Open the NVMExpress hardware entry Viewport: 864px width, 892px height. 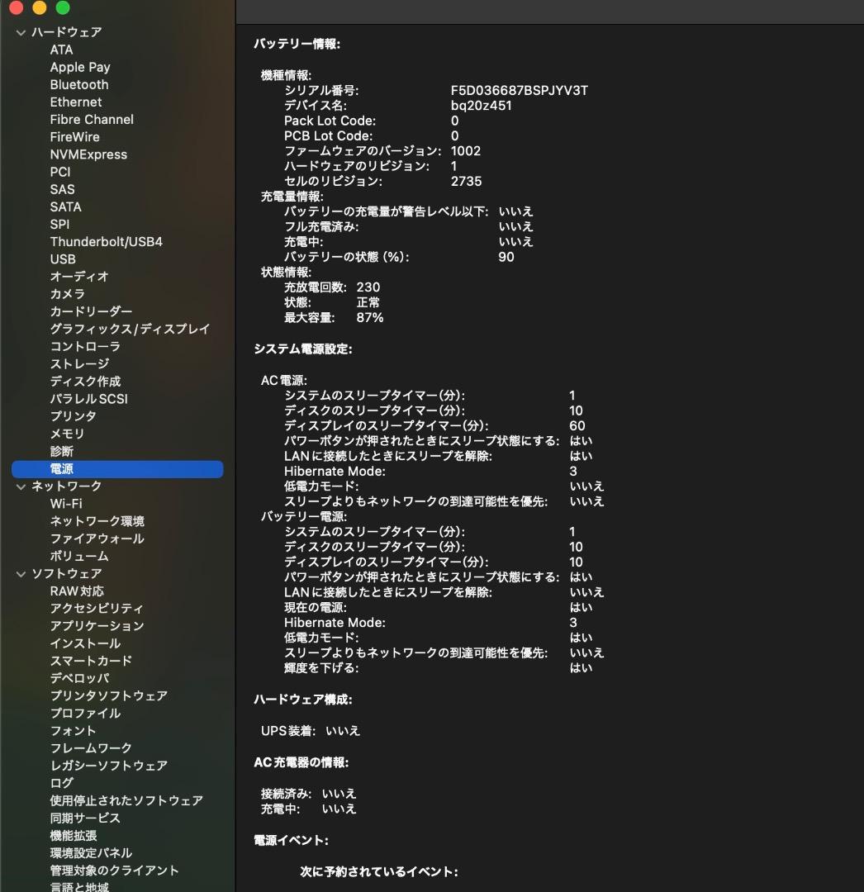(x=88, y=154)
